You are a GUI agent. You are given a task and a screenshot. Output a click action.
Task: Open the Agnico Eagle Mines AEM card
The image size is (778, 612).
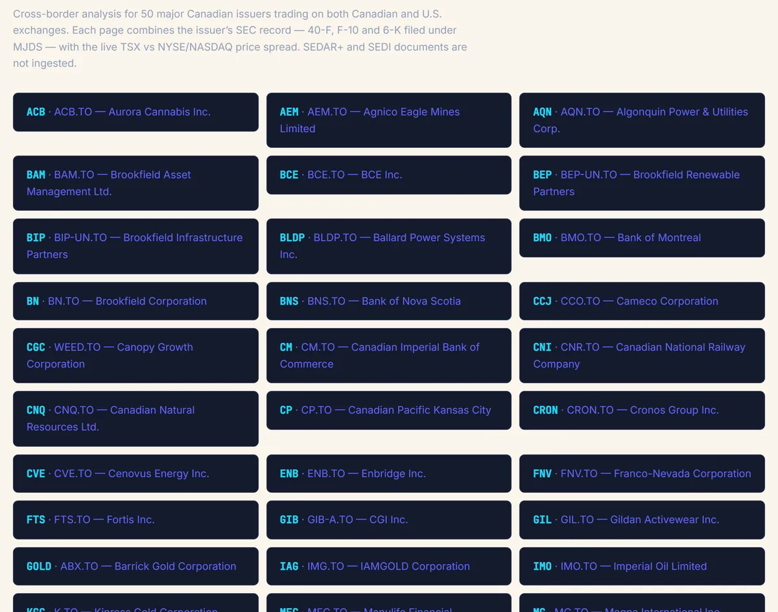[389, 120]
